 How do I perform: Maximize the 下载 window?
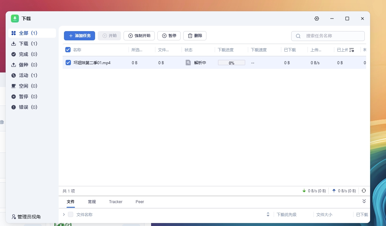[347, 19]
